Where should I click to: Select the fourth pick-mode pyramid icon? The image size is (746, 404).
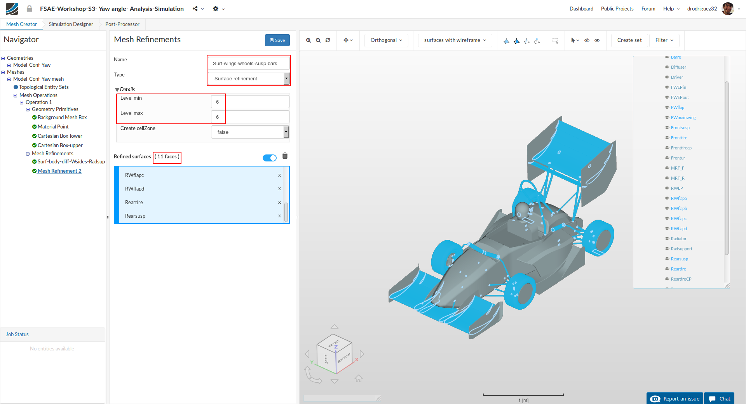click(x=537, y=41)
